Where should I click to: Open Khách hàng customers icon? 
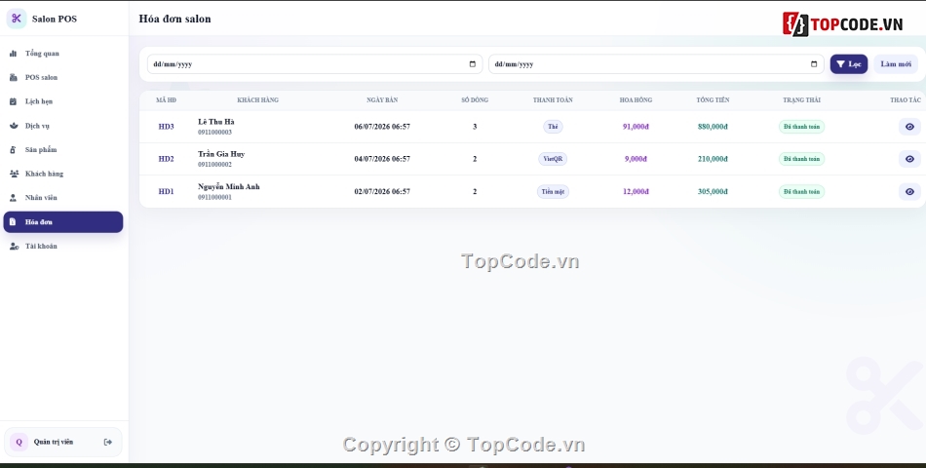[14, 174]
